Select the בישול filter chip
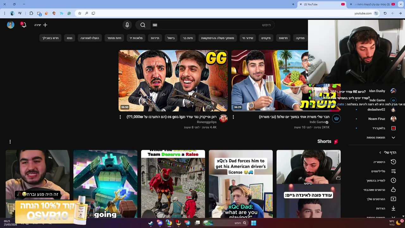405x228 pixels. 171,38
